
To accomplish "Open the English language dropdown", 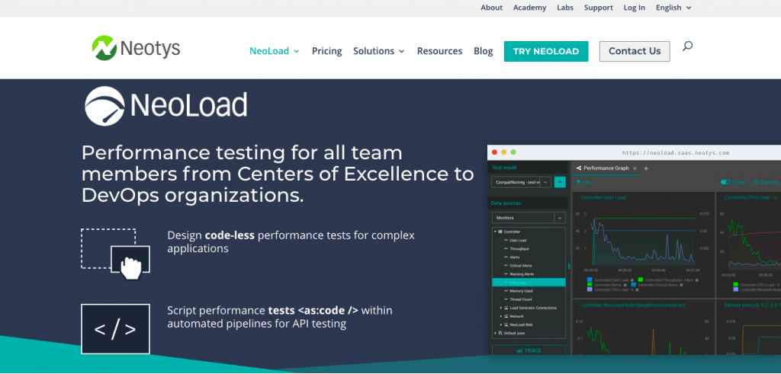I will (673, 8).
